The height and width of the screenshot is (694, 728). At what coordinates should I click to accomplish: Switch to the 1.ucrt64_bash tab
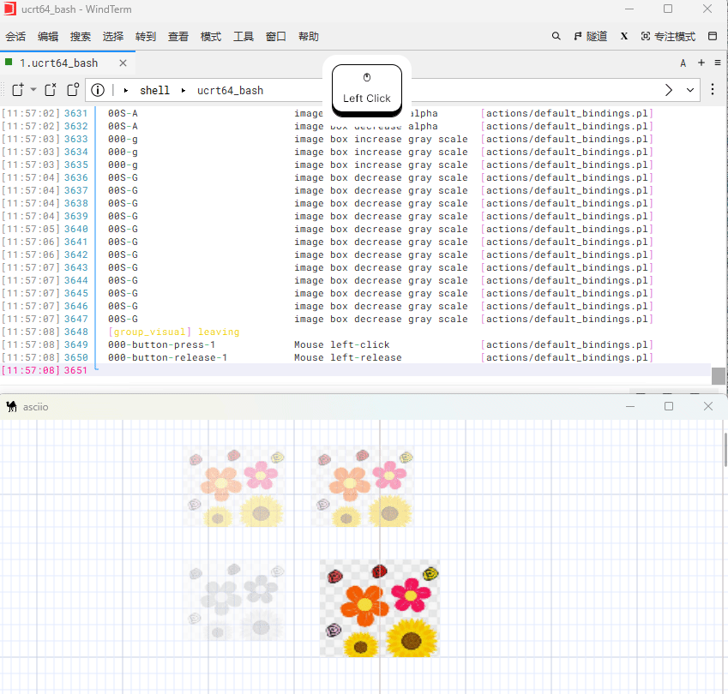pyautogui.click(x=58, y=63)
